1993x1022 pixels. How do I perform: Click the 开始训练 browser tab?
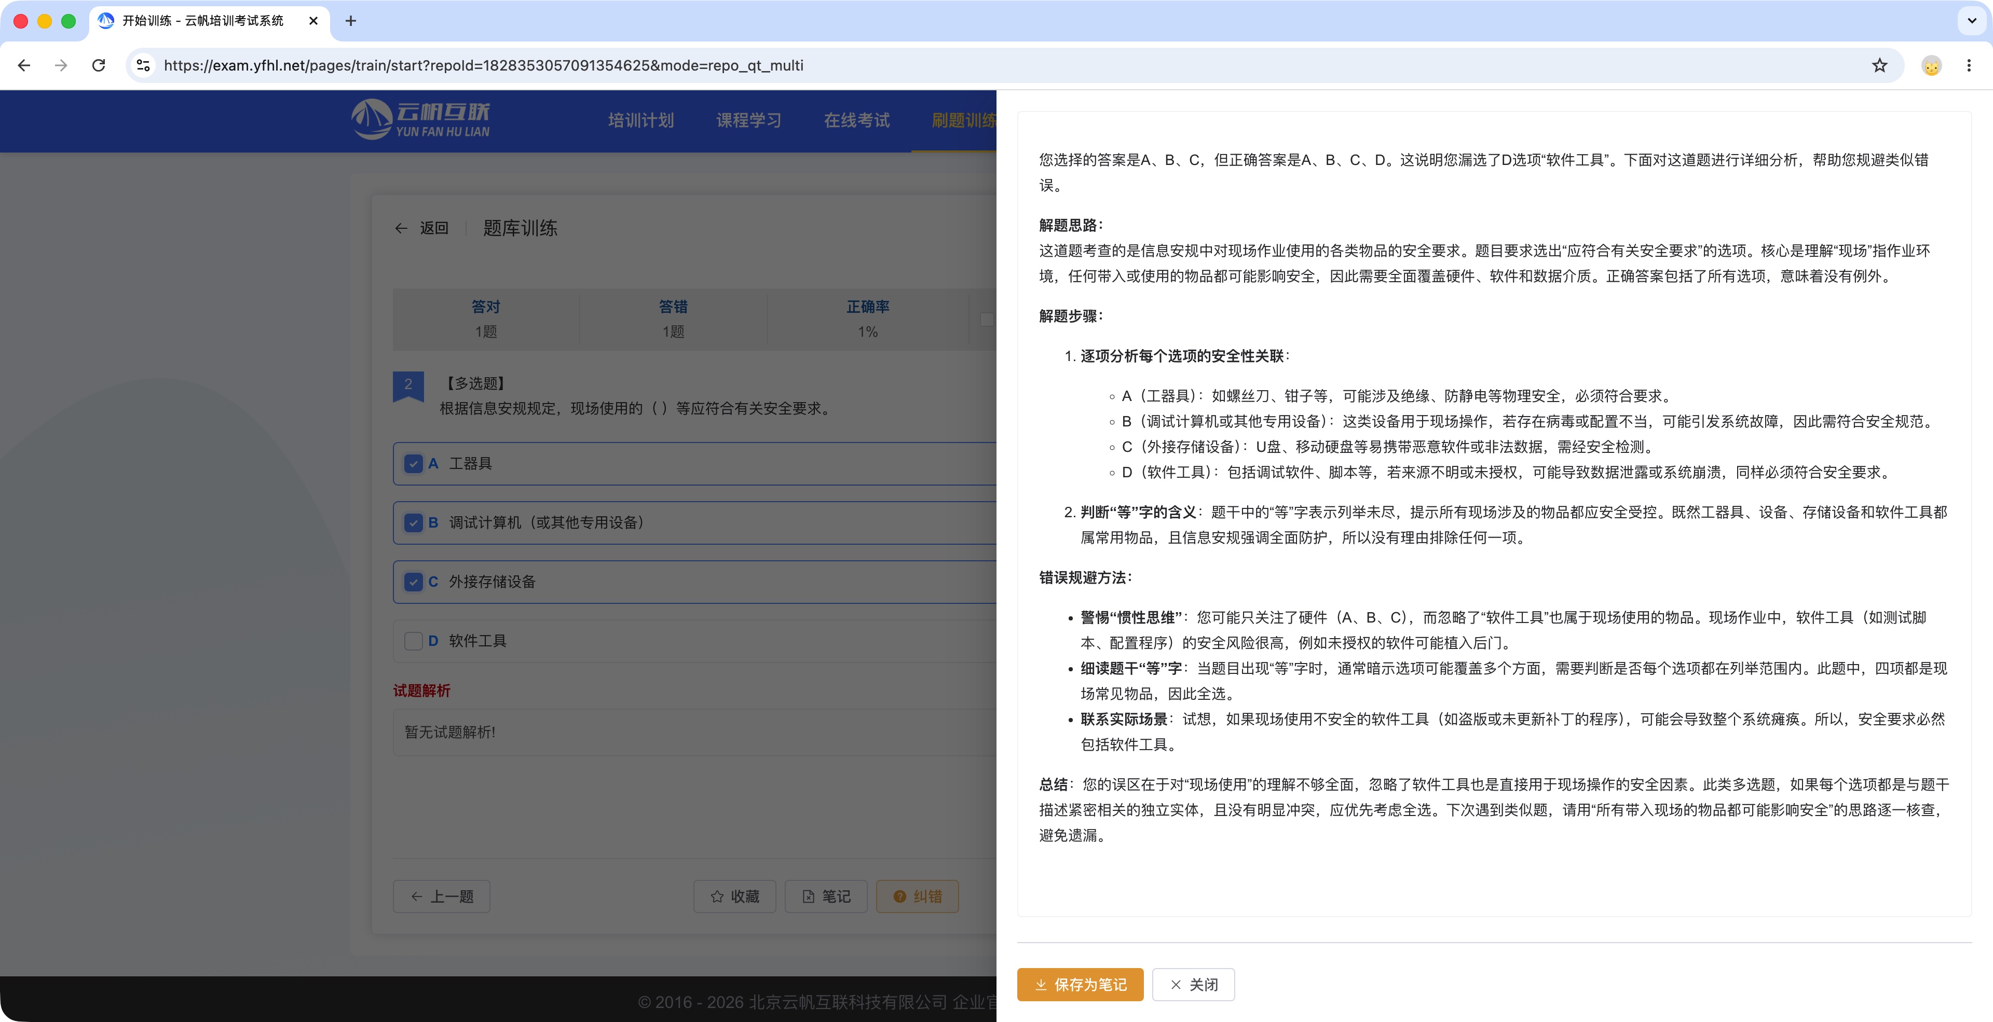click(209, 21)
